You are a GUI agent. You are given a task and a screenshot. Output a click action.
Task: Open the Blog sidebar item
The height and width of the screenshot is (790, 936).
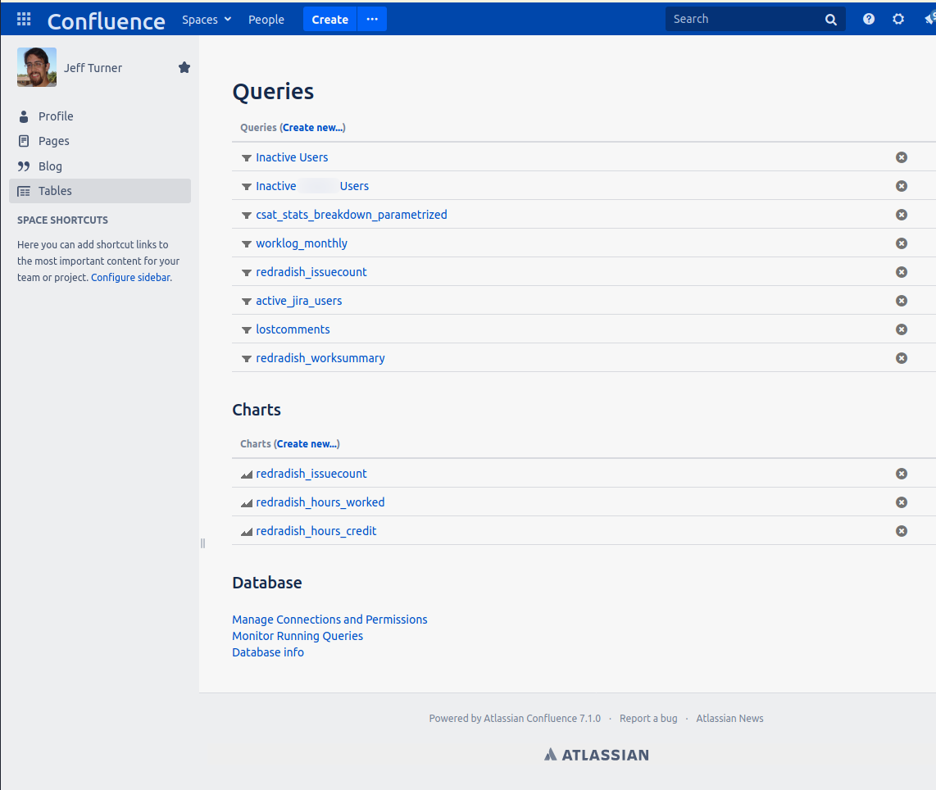50,166
